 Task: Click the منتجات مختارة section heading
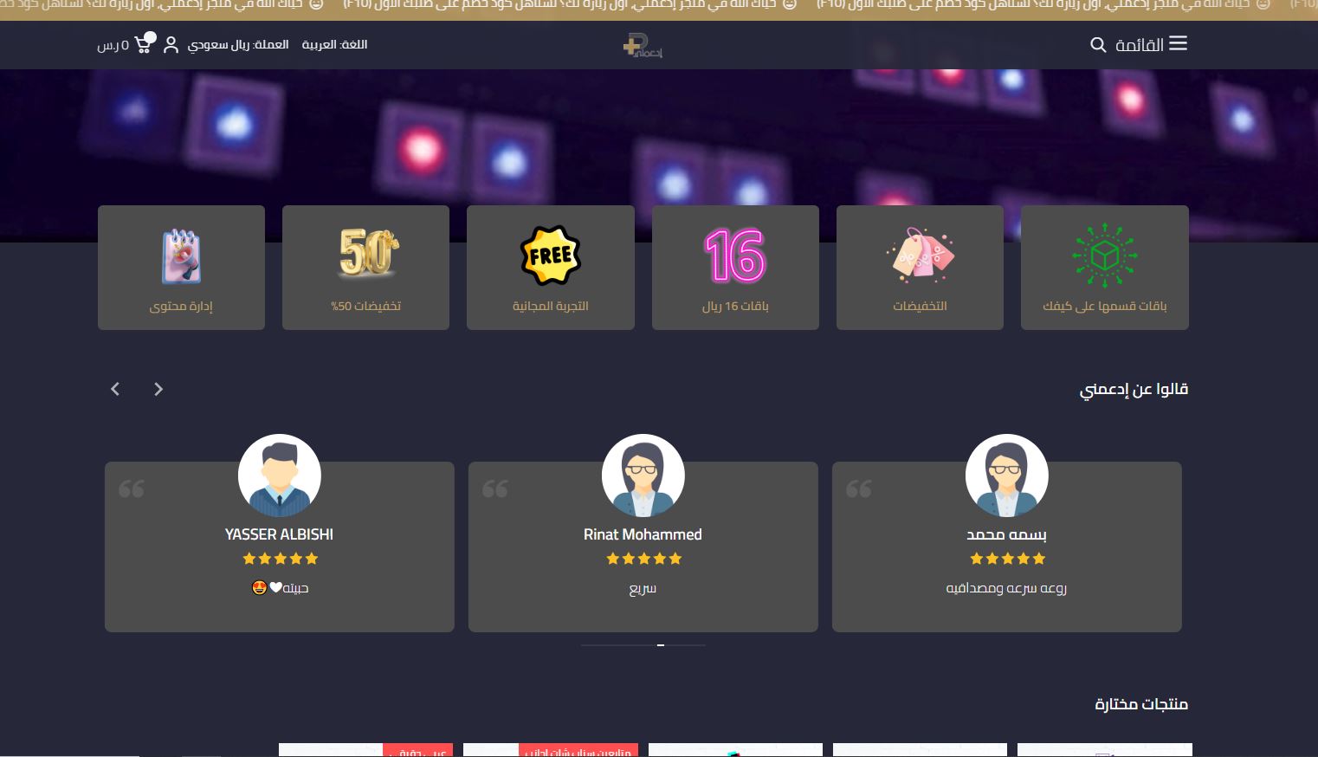pos(1140,704)
